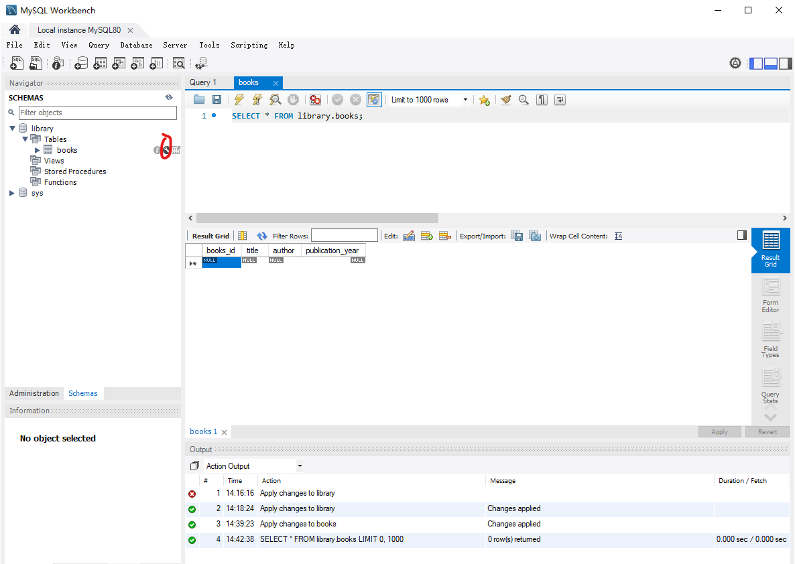Delete selected rows icon
Screen dimensions: 795x564
tap(445, 236)
